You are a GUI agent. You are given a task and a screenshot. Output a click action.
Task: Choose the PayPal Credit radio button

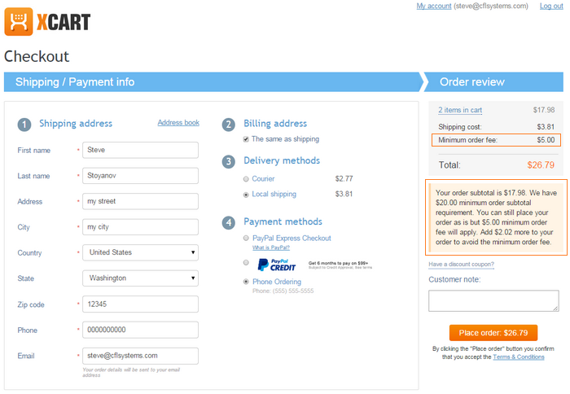point(246,262)
